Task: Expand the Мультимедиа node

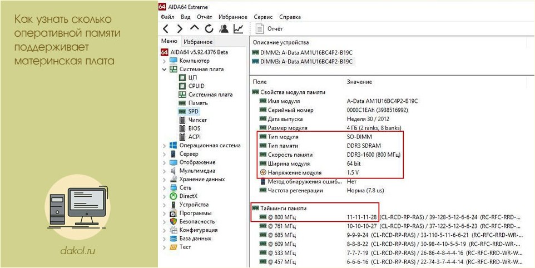Action: click(165, 171)
